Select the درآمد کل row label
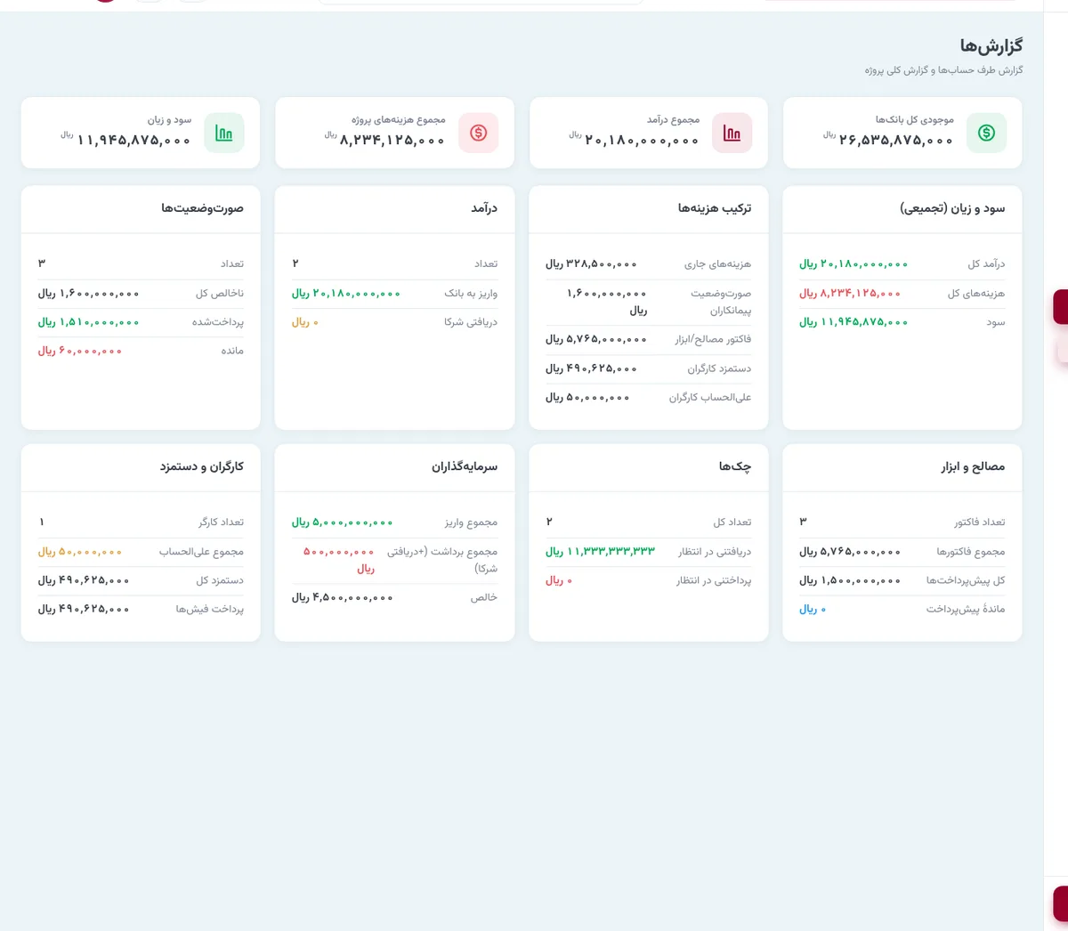The height and width of the screenshot is (931, 1068). [987, 264]
